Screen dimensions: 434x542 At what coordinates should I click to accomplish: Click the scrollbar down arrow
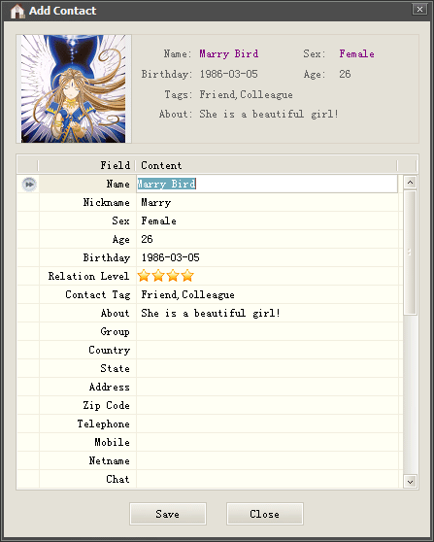pyautogui.click(x=410, y=482)
